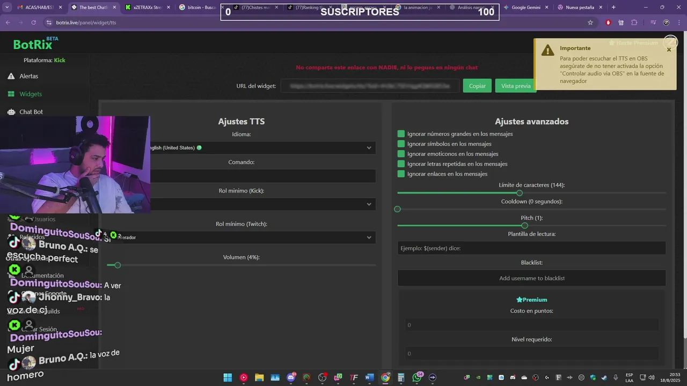Toggle Ignorar números grandes en los mensajes

401,133
